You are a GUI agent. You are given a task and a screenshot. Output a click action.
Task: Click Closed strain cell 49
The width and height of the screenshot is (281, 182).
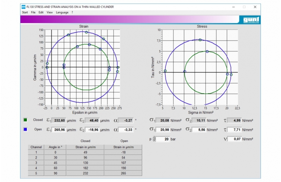coord(85,152)
